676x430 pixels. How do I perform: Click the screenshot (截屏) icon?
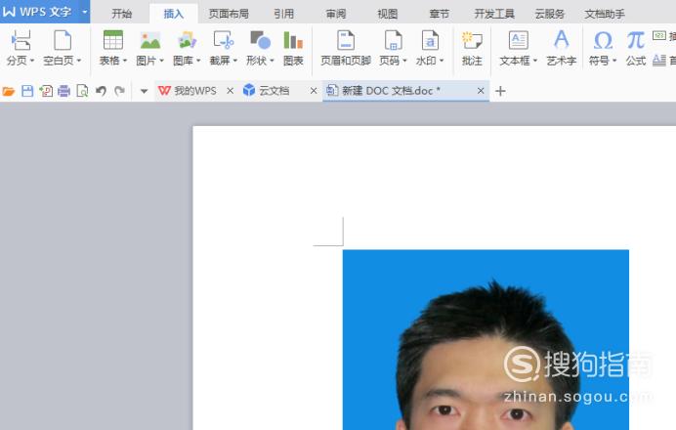pyautogui.click(x=224, y=40)
